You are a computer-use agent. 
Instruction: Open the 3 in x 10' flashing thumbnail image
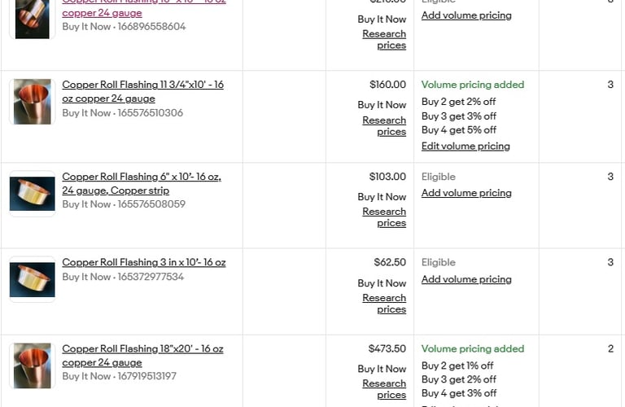[33, 279]
